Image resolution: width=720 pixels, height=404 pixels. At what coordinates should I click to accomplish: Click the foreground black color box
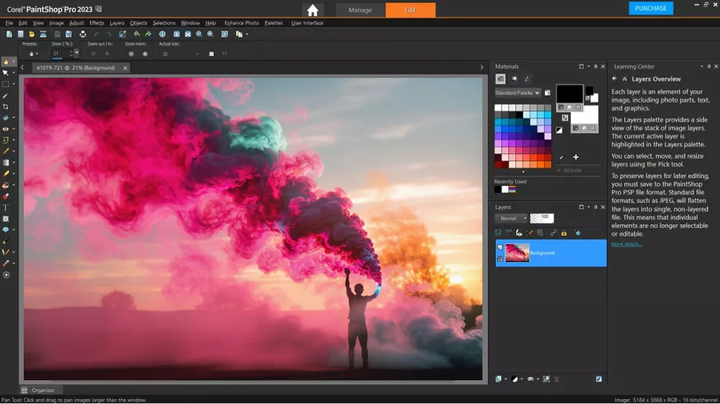570,94
